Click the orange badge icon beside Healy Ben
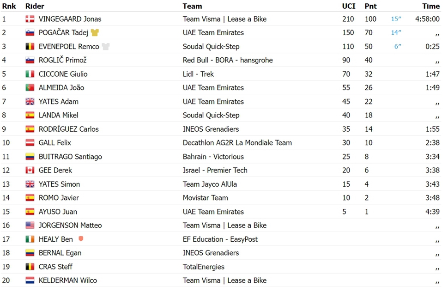This screenshot has width=448, height=287. click(x=81, y=238)
